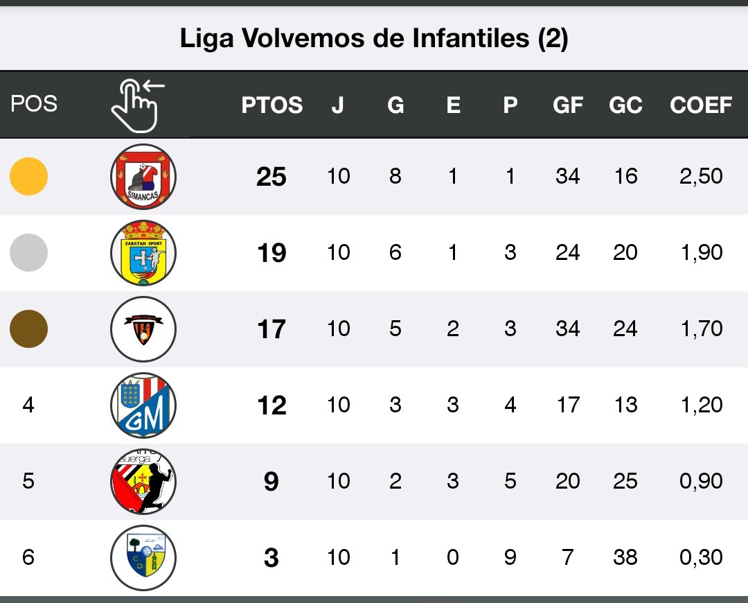Select the 3 points value in the sixth row
Screen dimensions: 748x603
(271, 558)
